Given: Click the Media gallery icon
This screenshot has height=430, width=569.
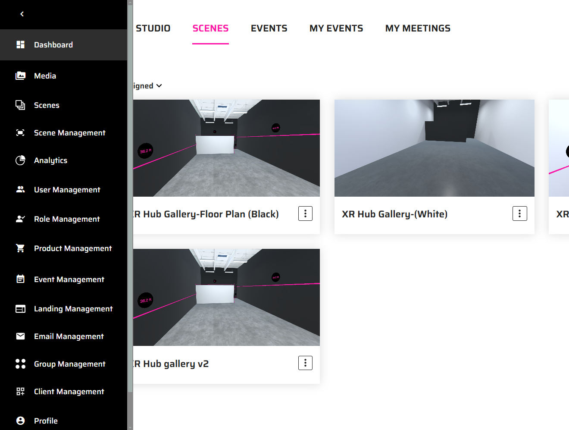Looking at the screenshot, I should [x=20, y=75].
